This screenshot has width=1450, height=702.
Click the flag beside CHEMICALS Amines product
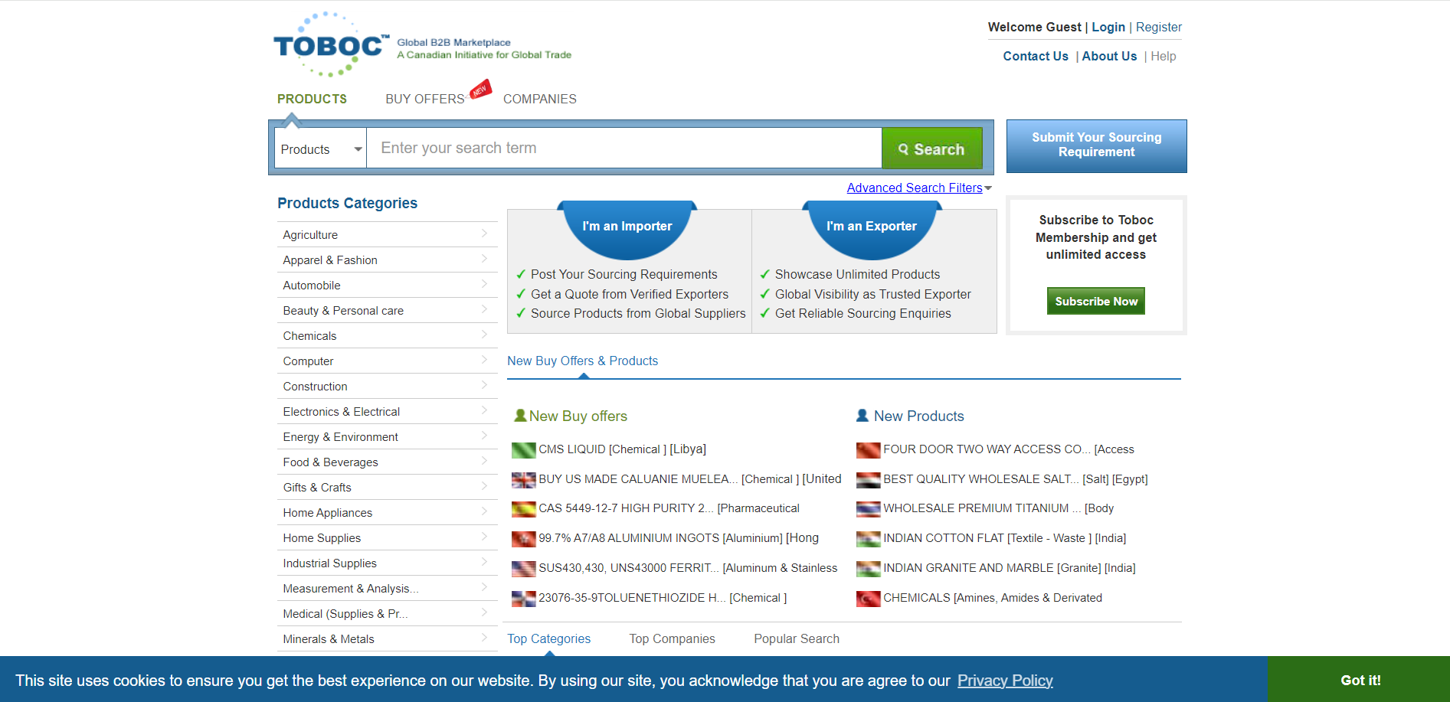click(x=868, y=599)
